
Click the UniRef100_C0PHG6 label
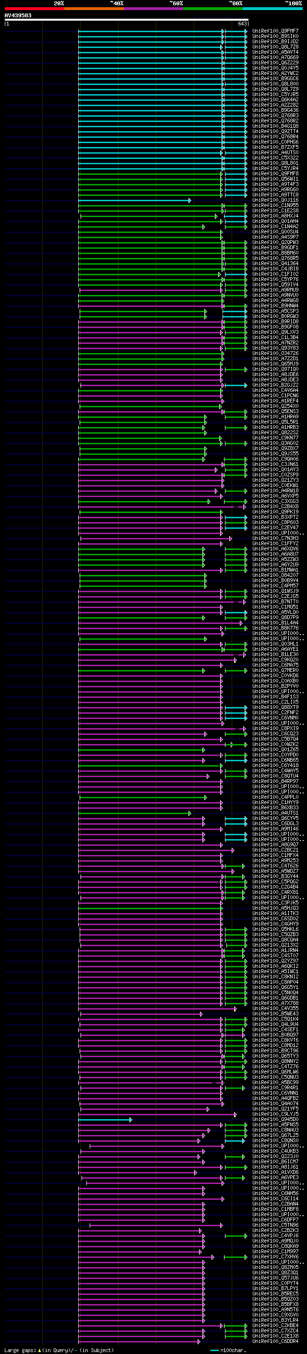pos(275,142)
